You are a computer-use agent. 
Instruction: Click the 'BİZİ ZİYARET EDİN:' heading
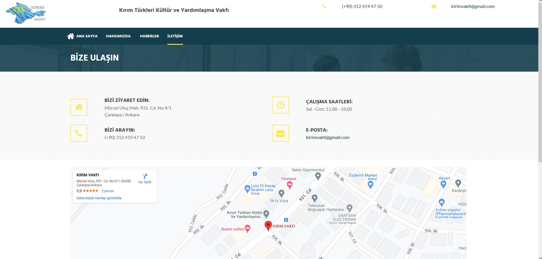[127, 100]
